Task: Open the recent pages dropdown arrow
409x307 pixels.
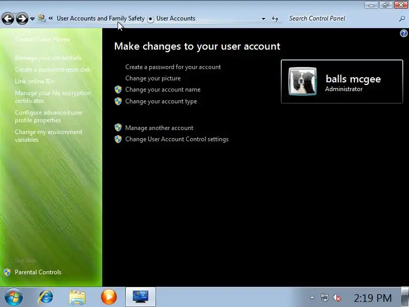Action: 32,19
